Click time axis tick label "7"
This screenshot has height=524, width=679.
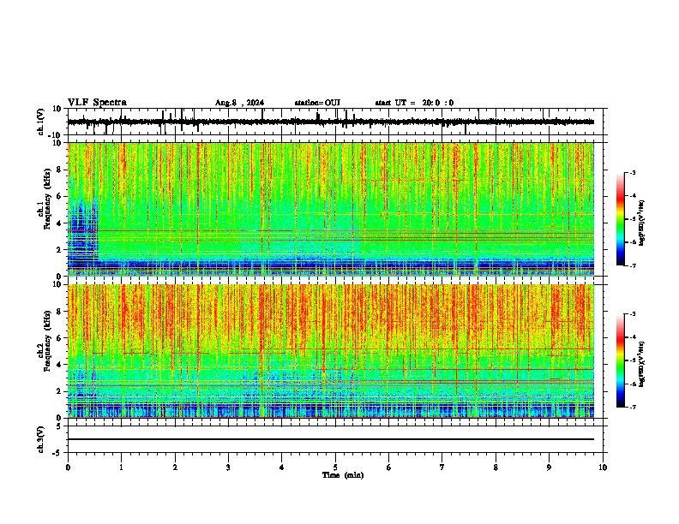(442, 467)
